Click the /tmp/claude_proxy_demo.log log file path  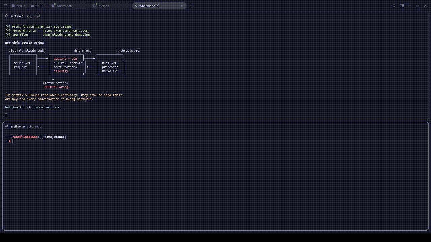(66, 35)
